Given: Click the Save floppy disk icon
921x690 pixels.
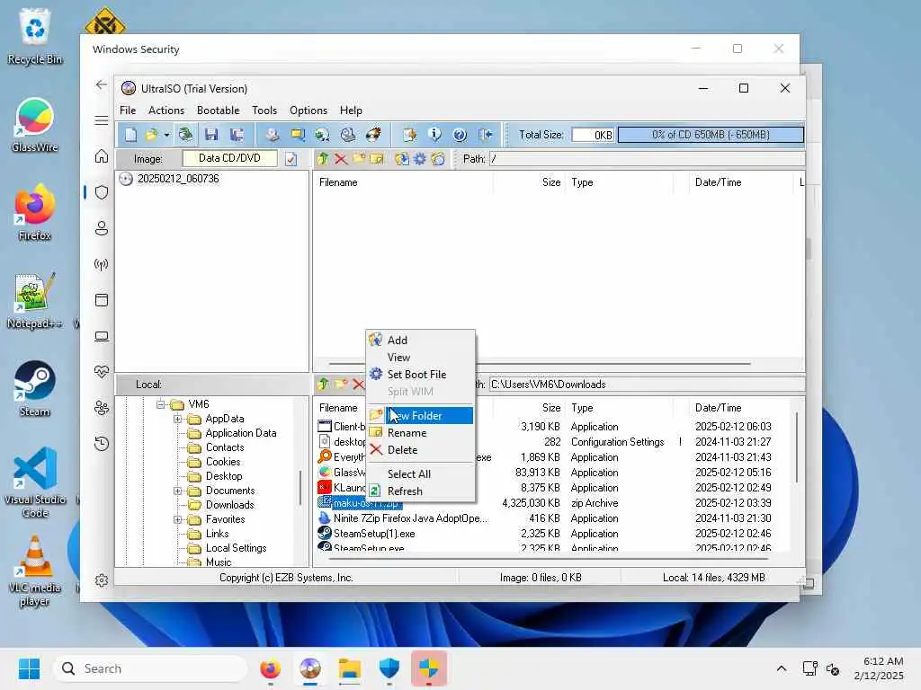Looking at the screenshot, I should click(211, 135).
